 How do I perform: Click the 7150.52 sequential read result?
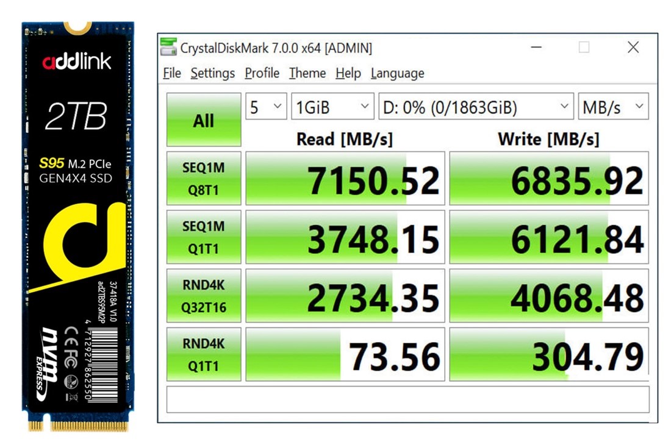tap(345, 179)
